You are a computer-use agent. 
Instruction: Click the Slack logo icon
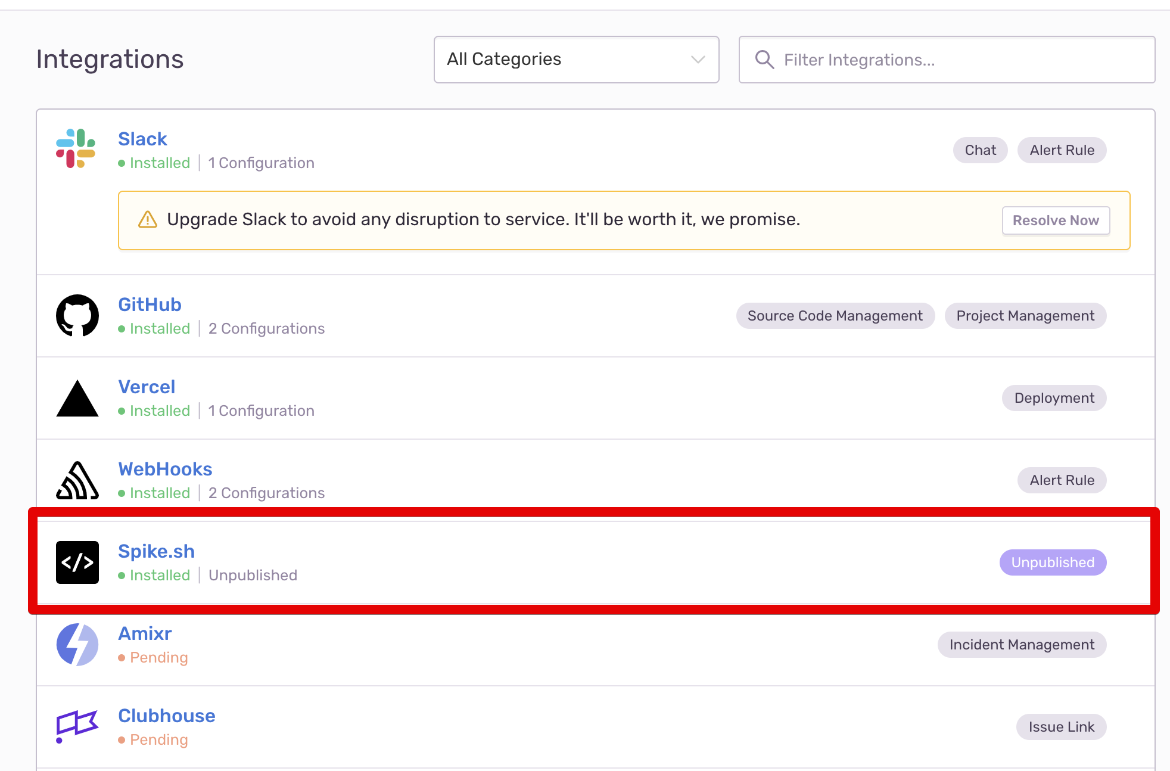click(76, 148)
